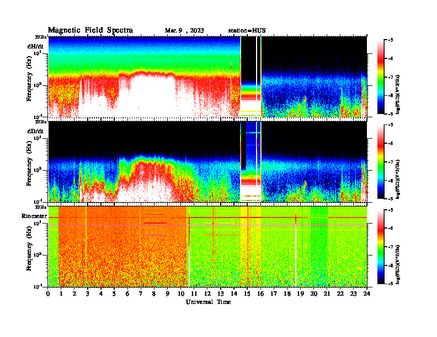Select the "Mar. 9, 2023" date text
This screenshot has height=337, width=437.
184,30
